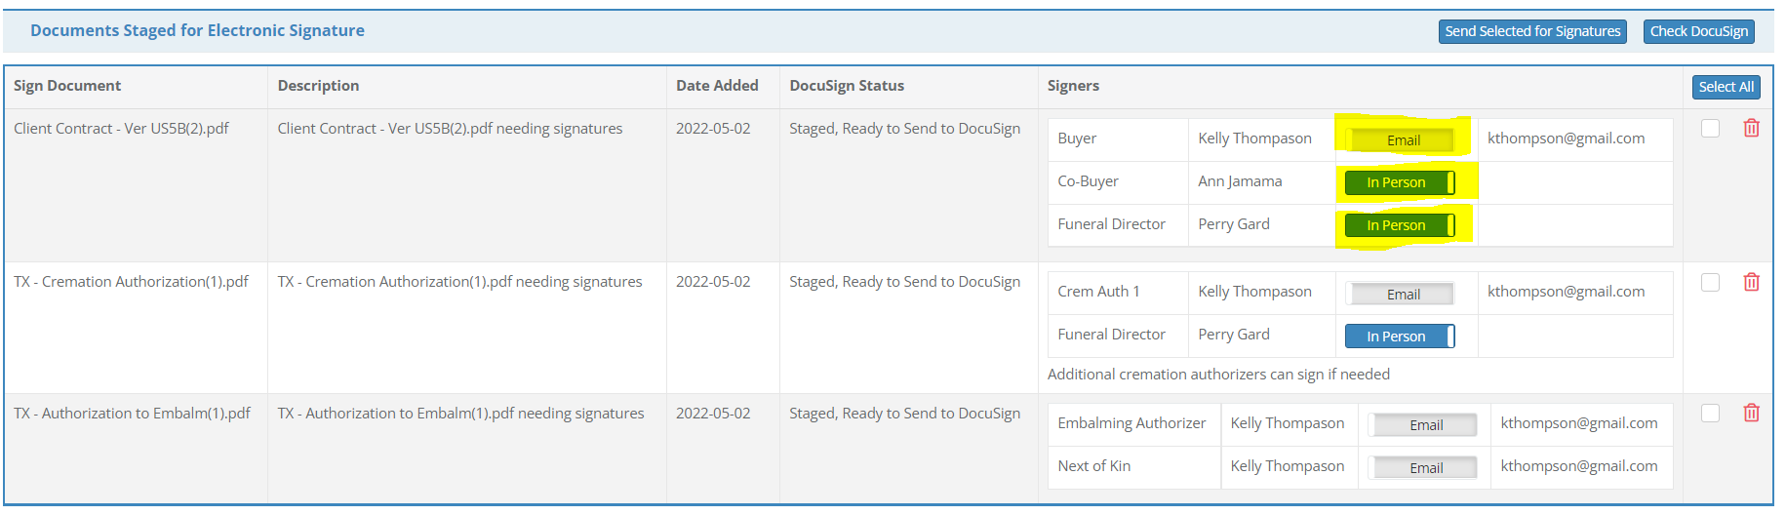Click the DocuSign Status column header
1786x515 pixels.
pos(846,86)
